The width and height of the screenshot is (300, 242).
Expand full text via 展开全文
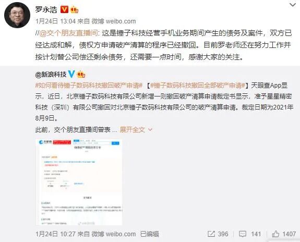click(x=132, y=130)
